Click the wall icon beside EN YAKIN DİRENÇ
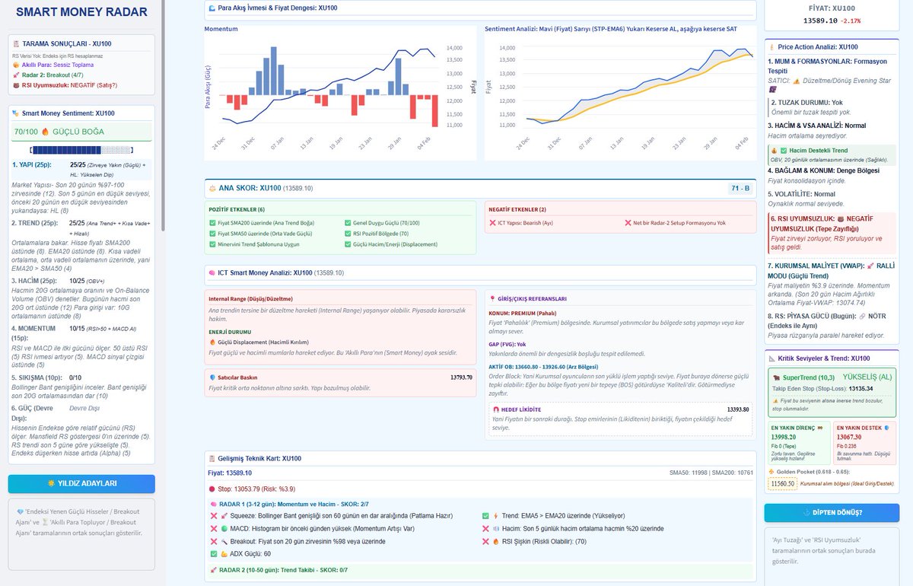Image resolution: width=913 pixels, height=586 pixels. click(821, 428)
